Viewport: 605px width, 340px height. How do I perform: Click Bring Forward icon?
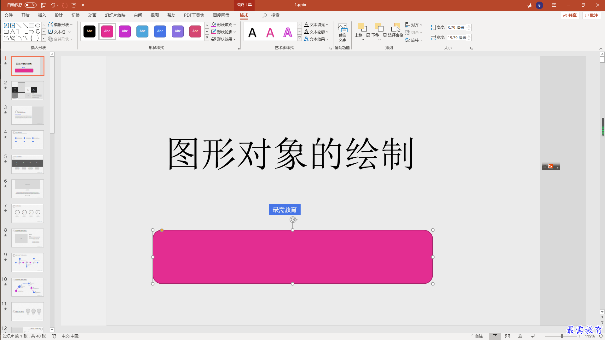coord(362,27)
